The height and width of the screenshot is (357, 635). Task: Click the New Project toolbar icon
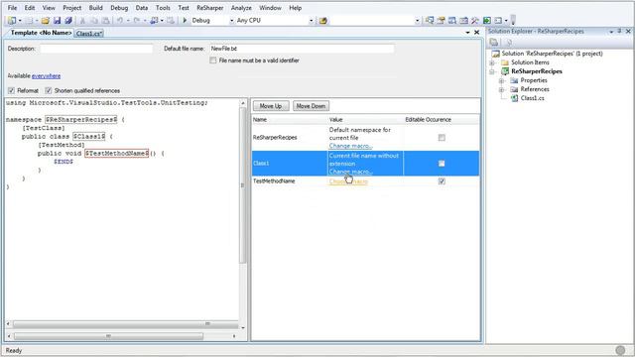[12, 20]
